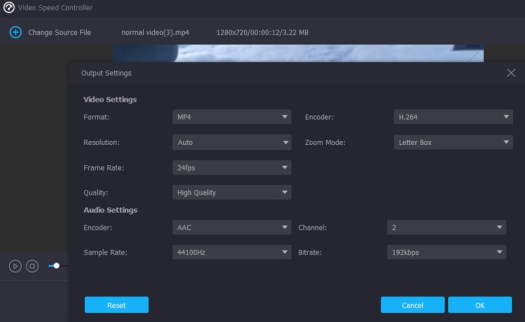Click the Reset button
The height and width of the screenshot is (322, 525).
click(116, 305)
